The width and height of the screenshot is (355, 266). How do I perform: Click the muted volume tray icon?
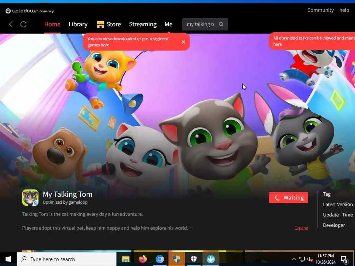310,259
